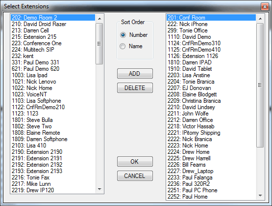This screenshot has height=206, width=272.
Task: Select 232: kent
Action: click(53, 56)
